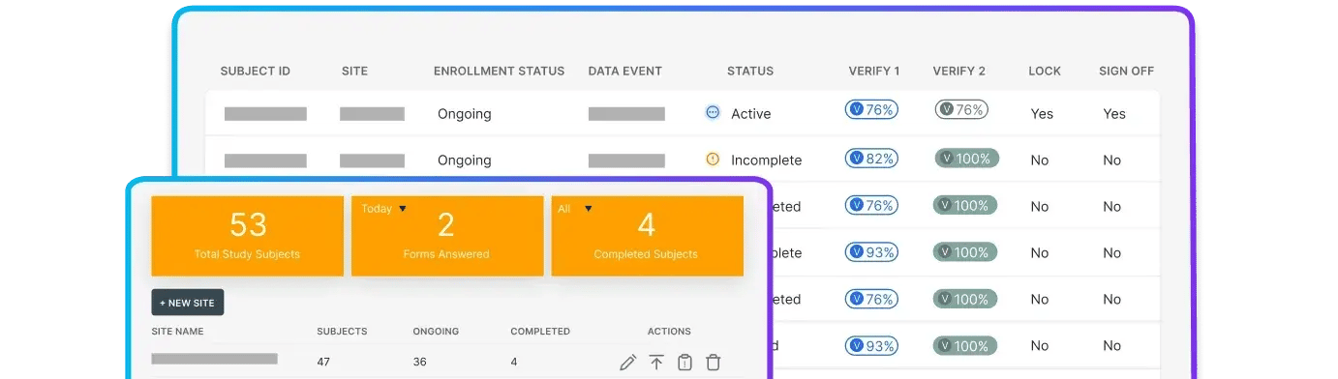1338x379 pixels.
Task: Click the redacted Subject ID in the Active row
Action: 265,113
